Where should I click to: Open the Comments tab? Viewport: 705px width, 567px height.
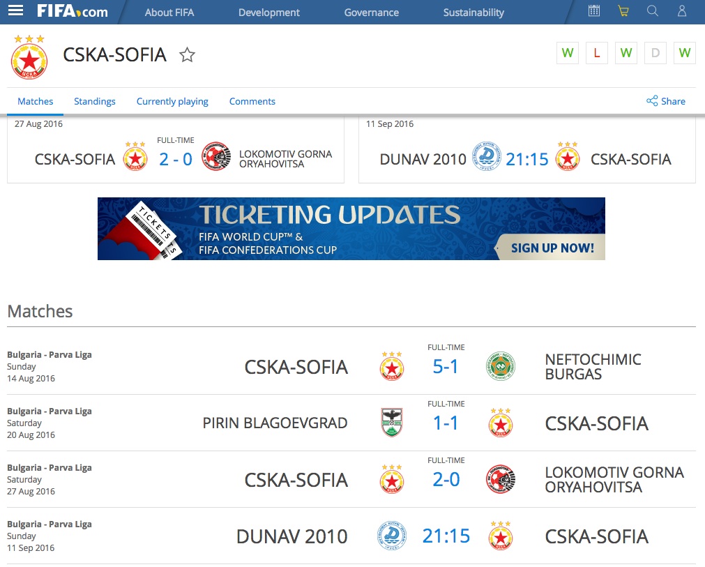click(x=252, y=101)
